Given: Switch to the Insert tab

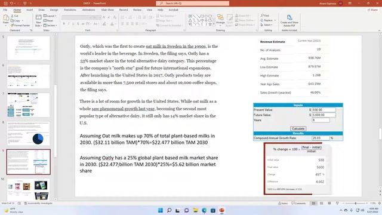Looking at the screenshot, I should point(29,10).
